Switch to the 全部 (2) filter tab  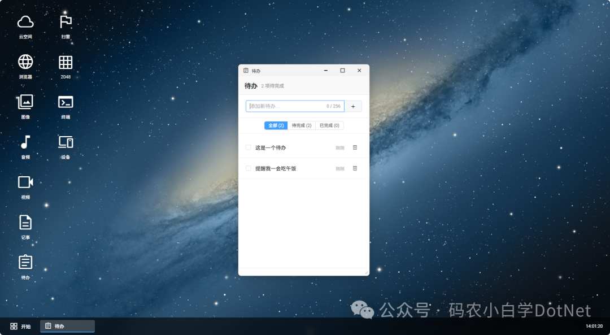tap(276, 125)
